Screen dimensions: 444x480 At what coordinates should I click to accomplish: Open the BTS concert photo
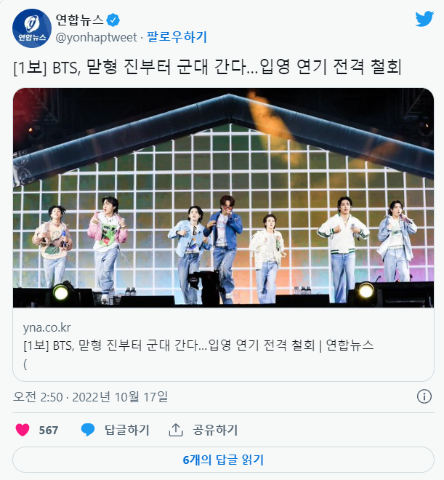(x=223, y=198)
